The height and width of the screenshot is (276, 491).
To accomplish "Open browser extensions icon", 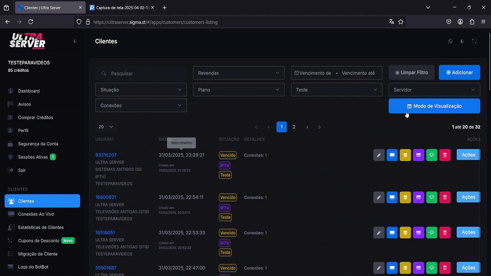I will [472, 22].
